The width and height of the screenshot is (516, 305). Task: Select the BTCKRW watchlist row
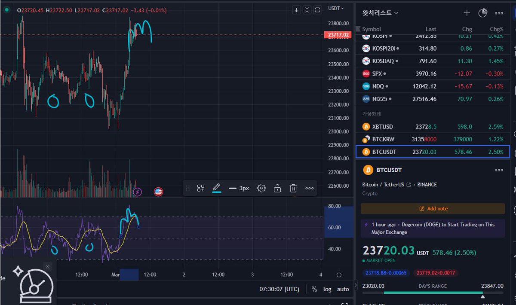click(433, 139)
